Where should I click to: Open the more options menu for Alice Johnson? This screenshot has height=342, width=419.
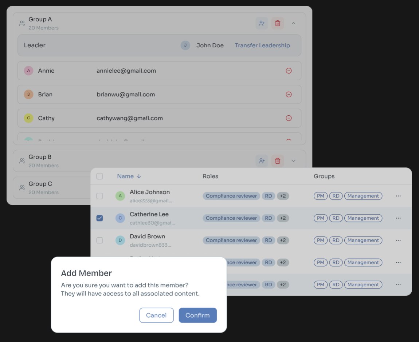398,196
